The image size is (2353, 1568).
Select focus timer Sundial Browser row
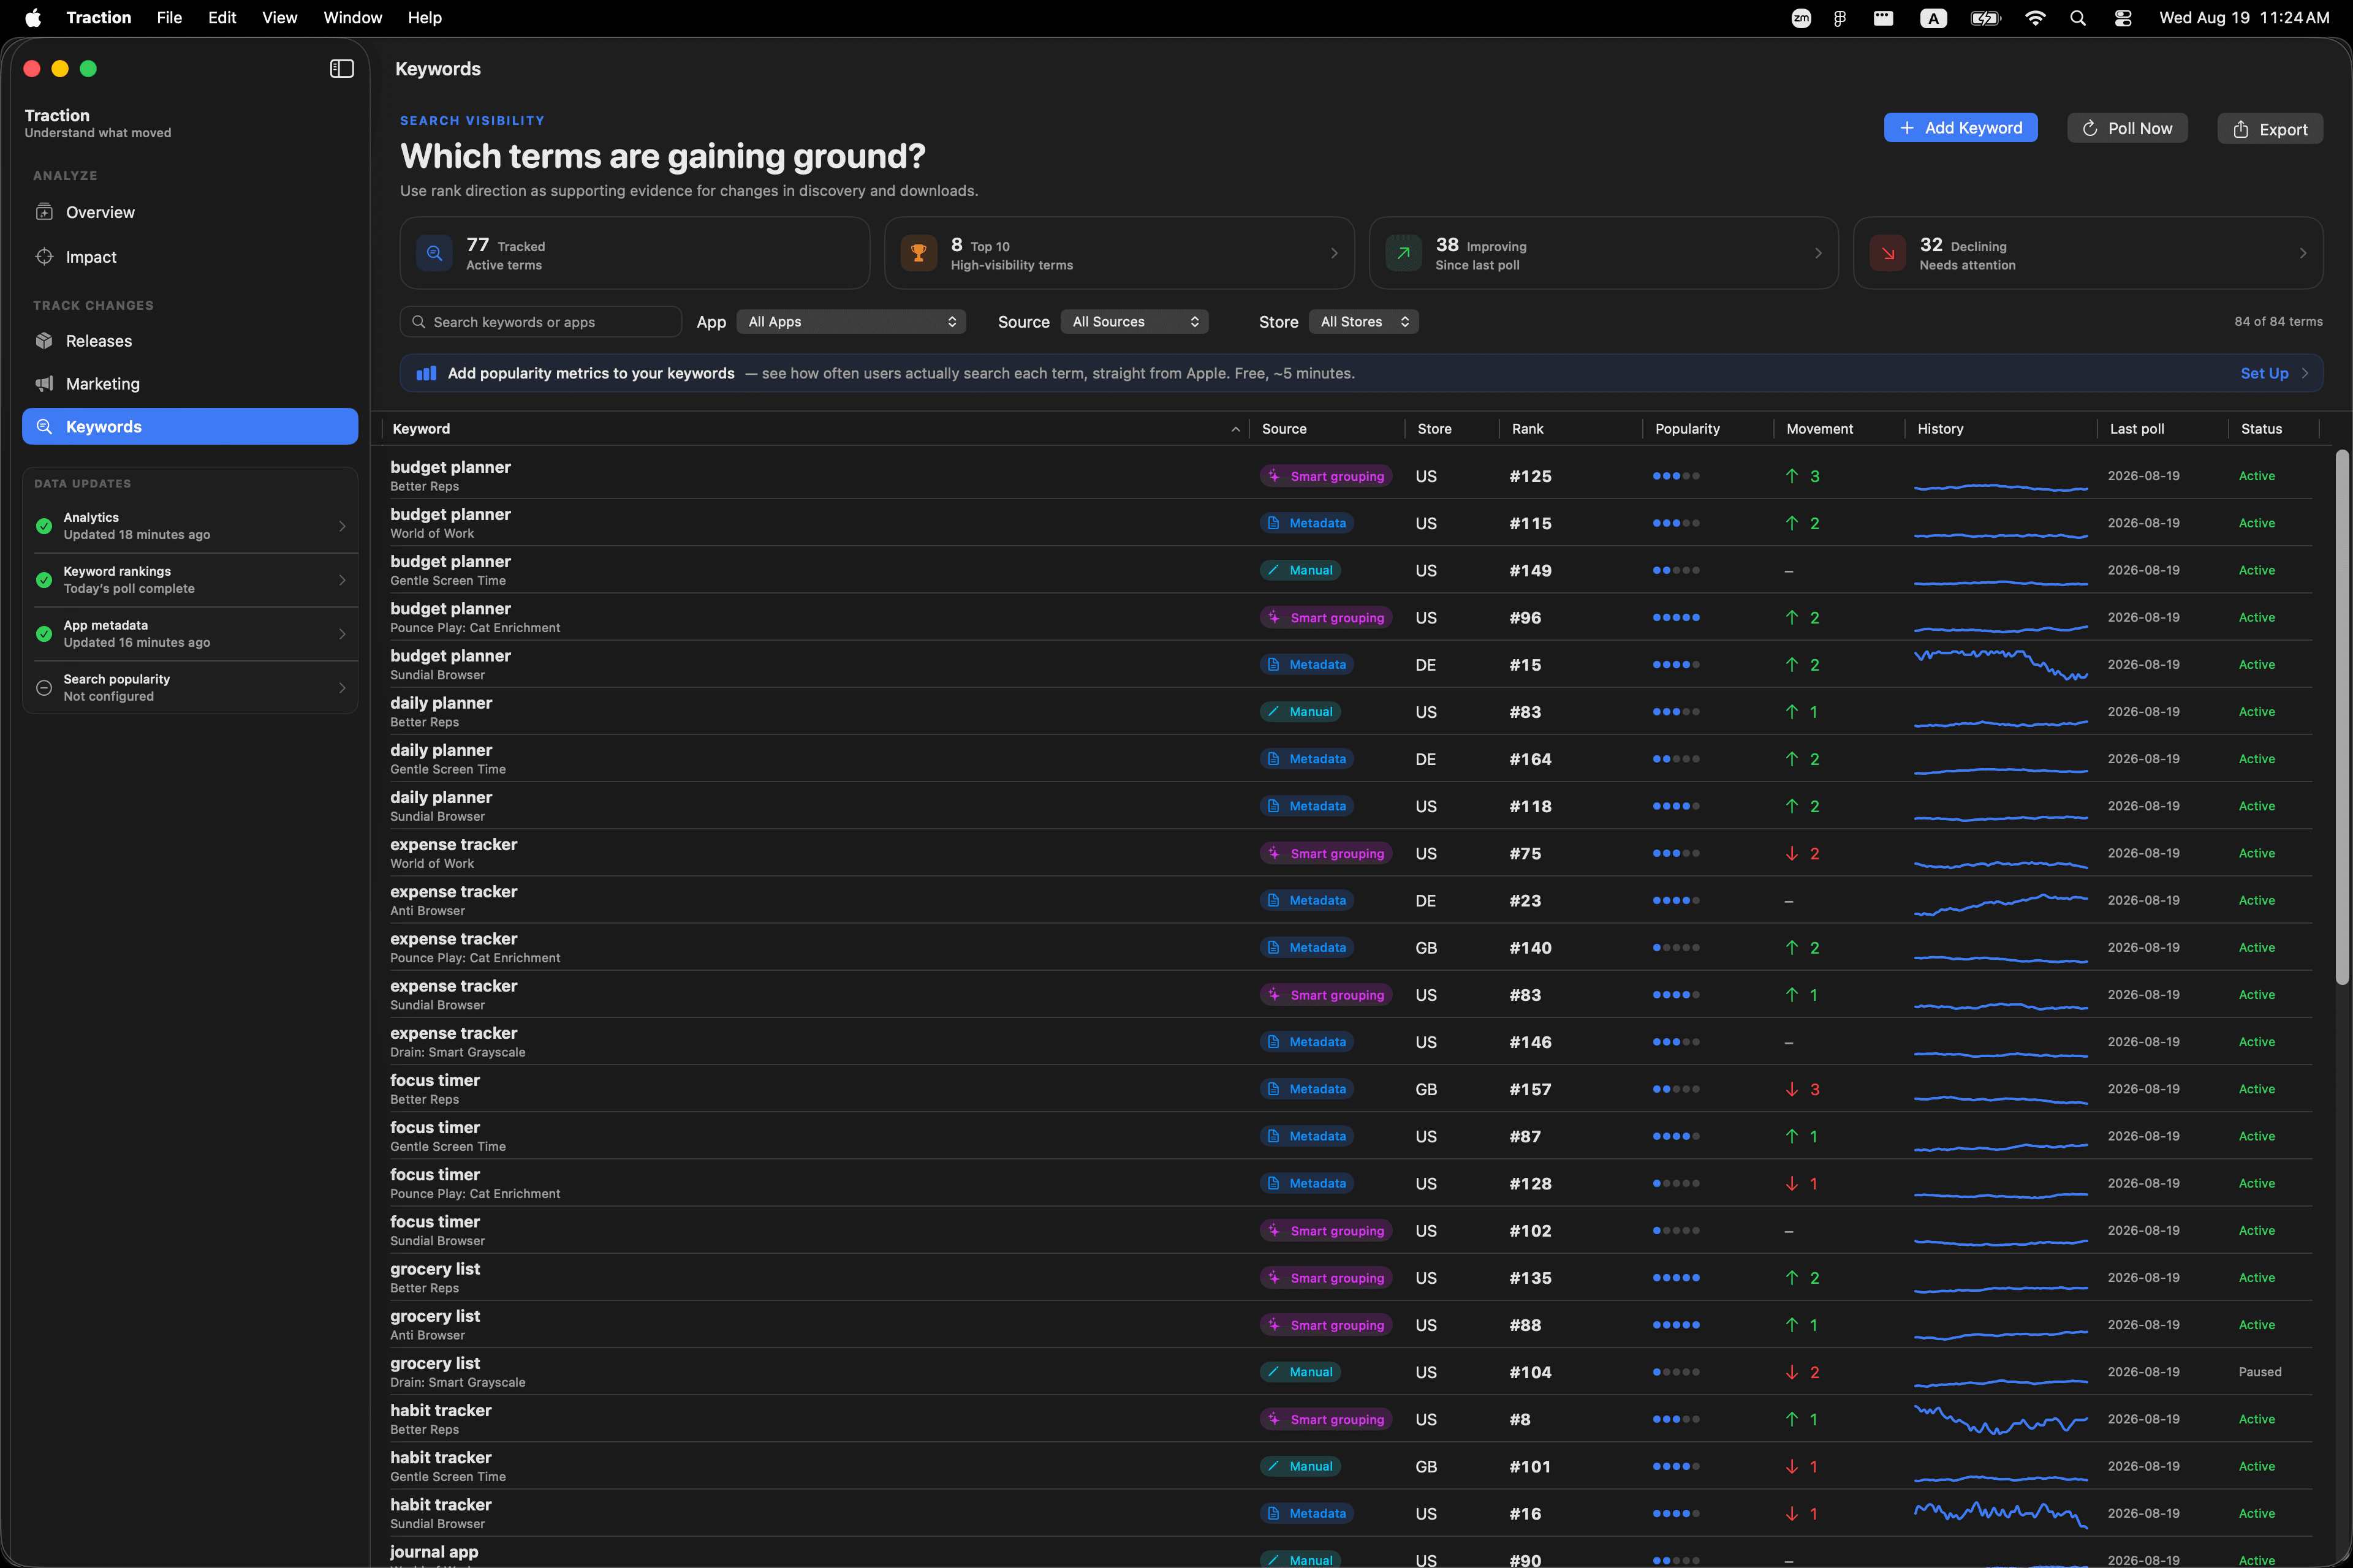[1351, 1231]
